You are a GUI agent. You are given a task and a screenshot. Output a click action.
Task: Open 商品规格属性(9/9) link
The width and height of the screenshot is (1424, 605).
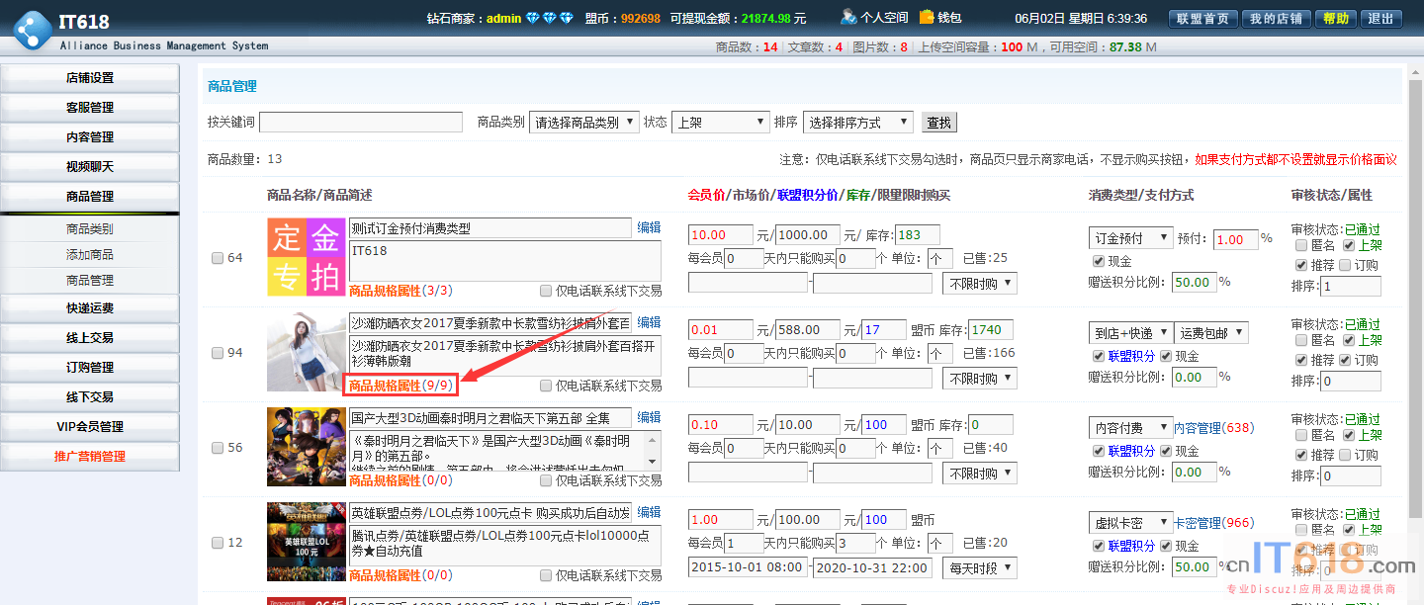point(400,386)
